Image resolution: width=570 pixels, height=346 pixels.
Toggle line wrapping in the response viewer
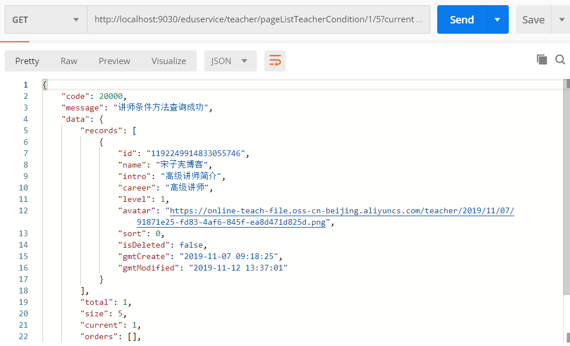pos(275,60)
